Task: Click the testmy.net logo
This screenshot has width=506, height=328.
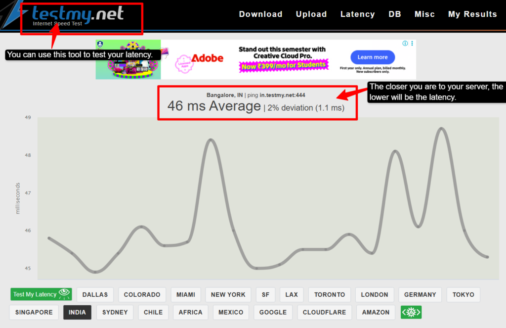Action: pos(78,16)
